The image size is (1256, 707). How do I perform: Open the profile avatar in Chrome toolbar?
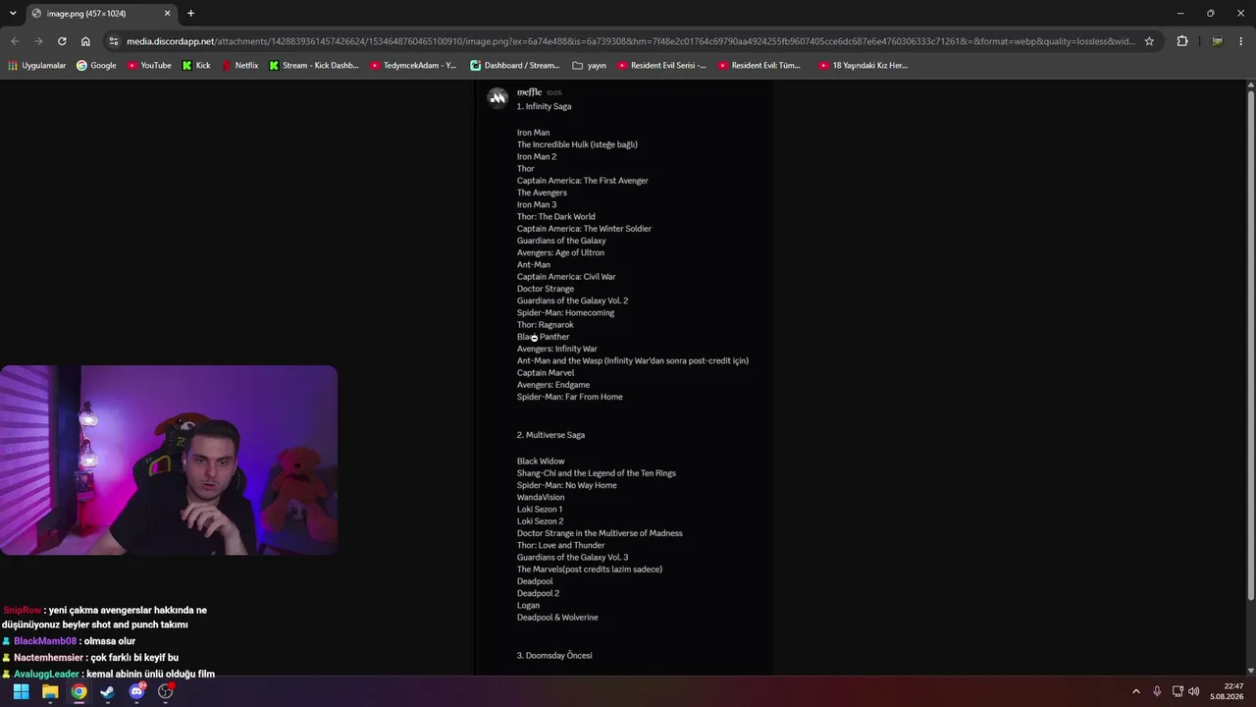1218,41
